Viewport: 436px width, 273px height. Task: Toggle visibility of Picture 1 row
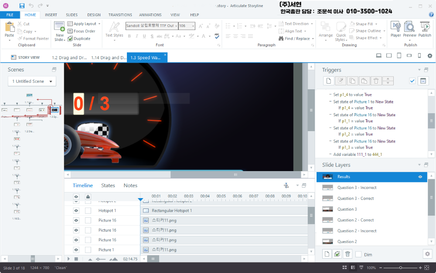point(76,249)
